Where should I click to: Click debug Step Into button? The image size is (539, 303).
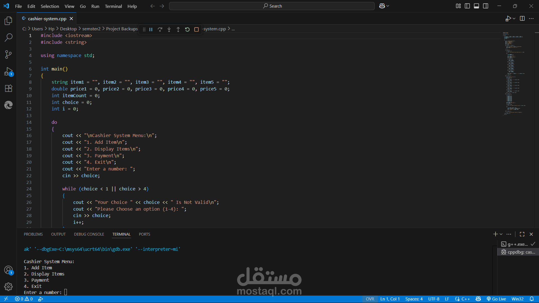click(169, 29)
